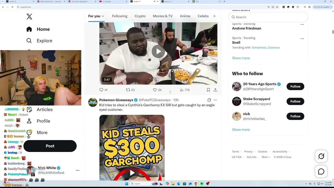
Task: Play the 0:47 video
Action: (158, 51)
